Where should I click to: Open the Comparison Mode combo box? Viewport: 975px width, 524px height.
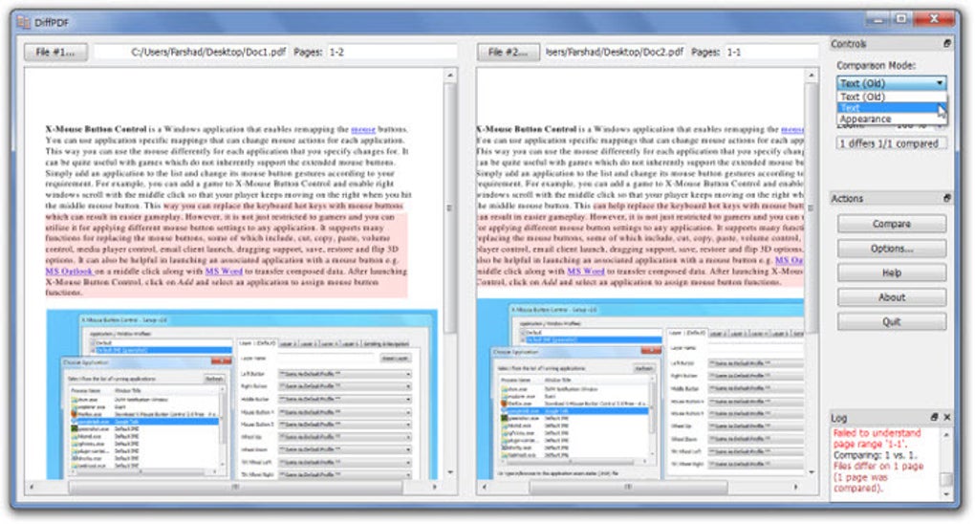[891, 83]
